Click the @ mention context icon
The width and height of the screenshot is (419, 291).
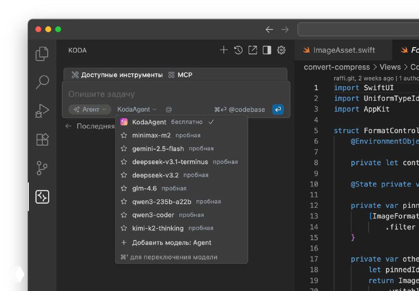click(x=169, y=110)
